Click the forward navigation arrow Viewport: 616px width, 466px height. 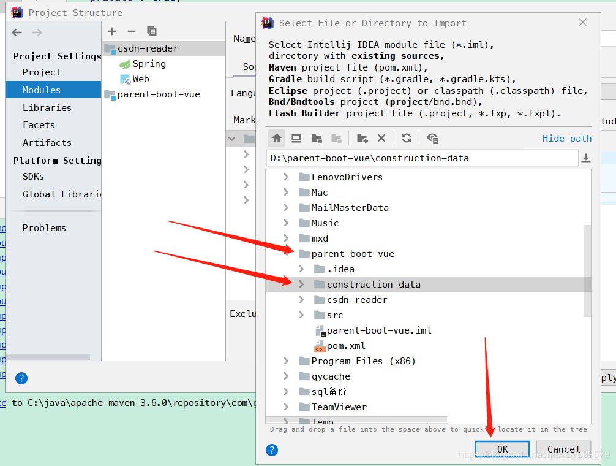click(x=37, y=32)
